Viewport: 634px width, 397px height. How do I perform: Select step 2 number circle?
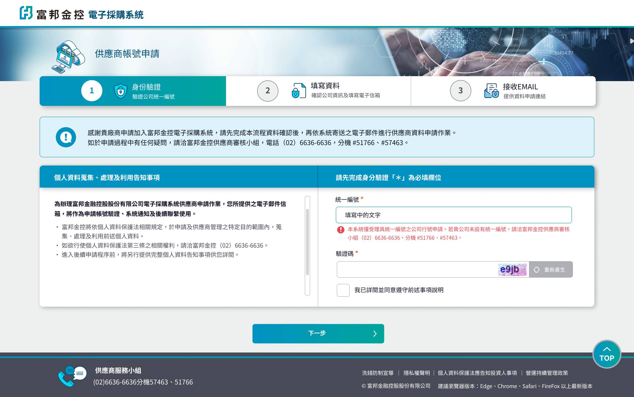click(x=268, y=91)
